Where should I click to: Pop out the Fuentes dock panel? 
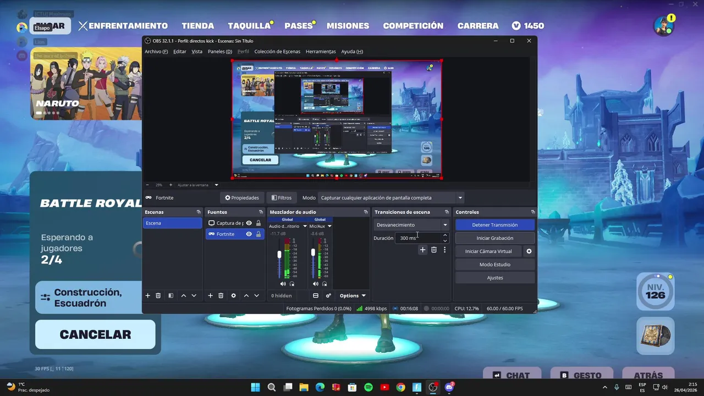[x=261, y=212]
